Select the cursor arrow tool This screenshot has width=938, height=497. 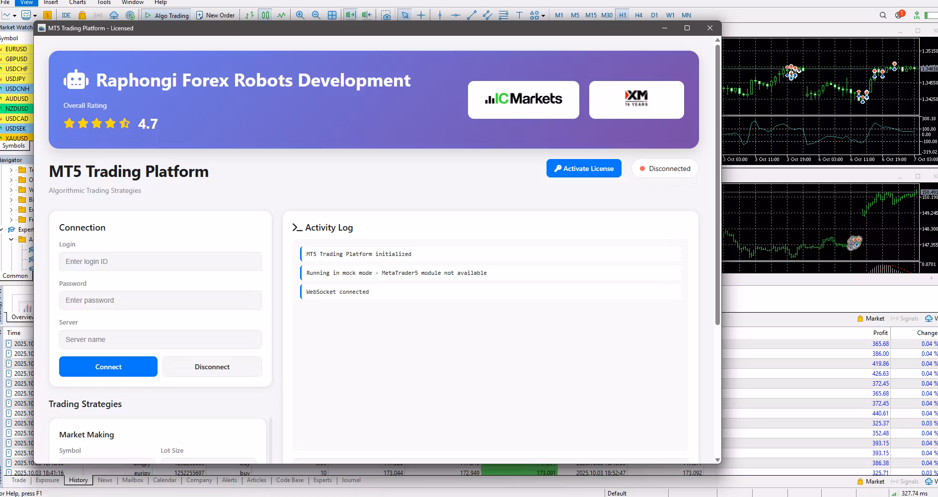coord(405,15)
